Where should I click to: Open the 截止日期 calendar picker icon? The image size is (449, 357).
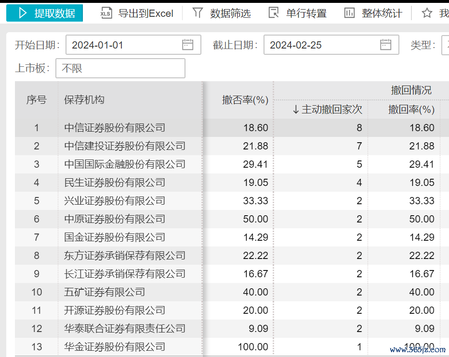385,45
